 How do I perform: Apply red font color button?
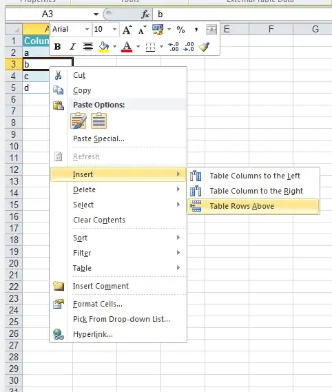point(127,47)
